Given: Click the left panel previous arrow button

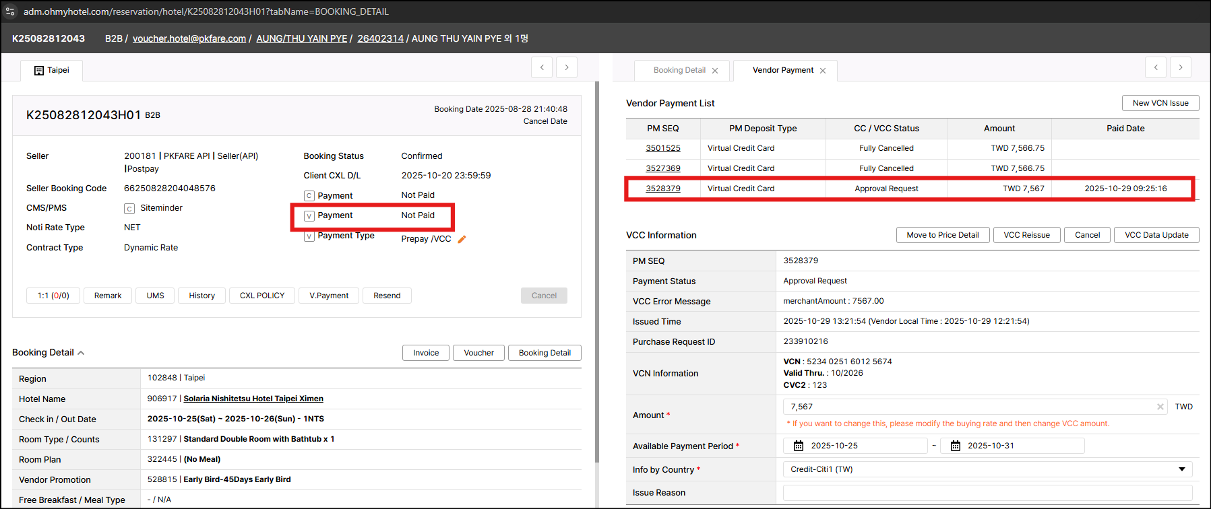Looking at the screenshot, I should (x=542, y=67).
